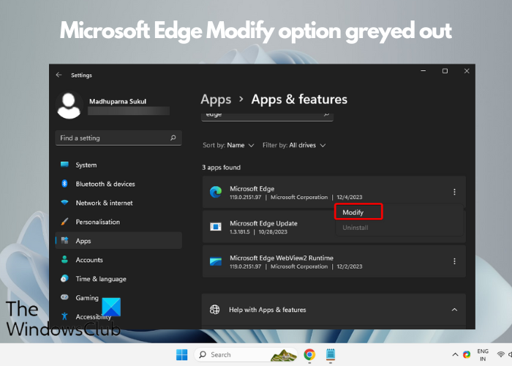Click the '3 apps found' text
The height and width of the screenshot is (366, 512).
coord(221,168)
